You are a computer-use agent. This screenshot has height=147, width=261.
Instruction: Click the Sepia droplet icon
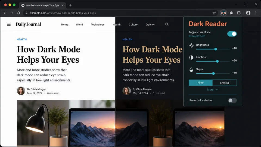click(x=191, y=69)
